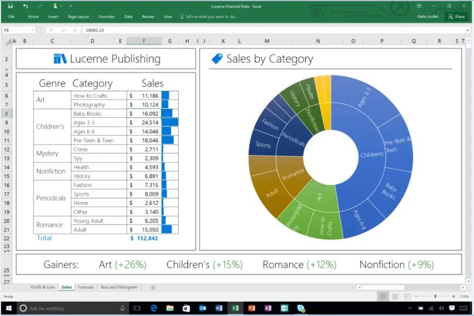This screenshot has height=316, width=474.
Task: Open the Name Box dropdown arrow
Action: [32, 30]
